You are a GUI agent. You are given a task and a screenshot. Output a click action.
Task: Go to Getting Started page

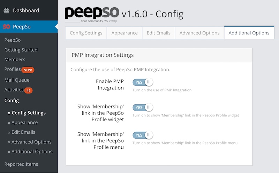point(21,50)
